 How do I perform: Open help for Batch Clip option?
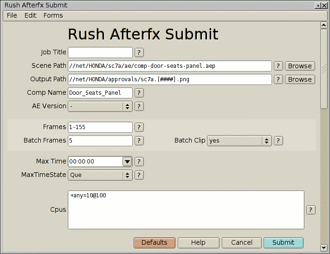pyautogui.click(x=278, y=141)
